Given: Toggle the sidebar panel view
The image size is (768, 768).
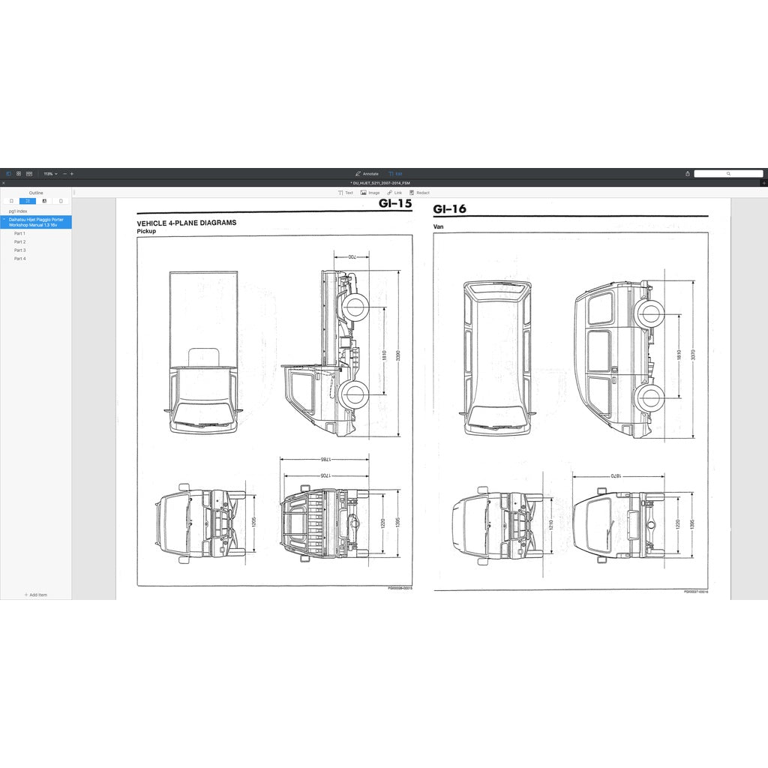Looking at the screenshot, I should (9, 173).
